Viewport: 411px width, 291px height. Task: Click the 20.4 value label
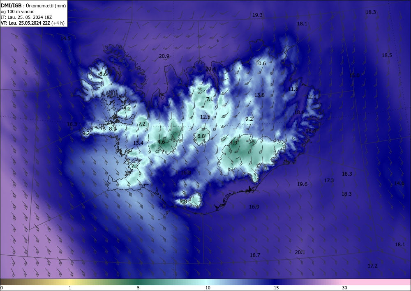211,69
